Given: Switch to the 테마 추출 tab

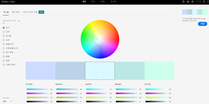Looking at the screenshot, I should (15, 12).
